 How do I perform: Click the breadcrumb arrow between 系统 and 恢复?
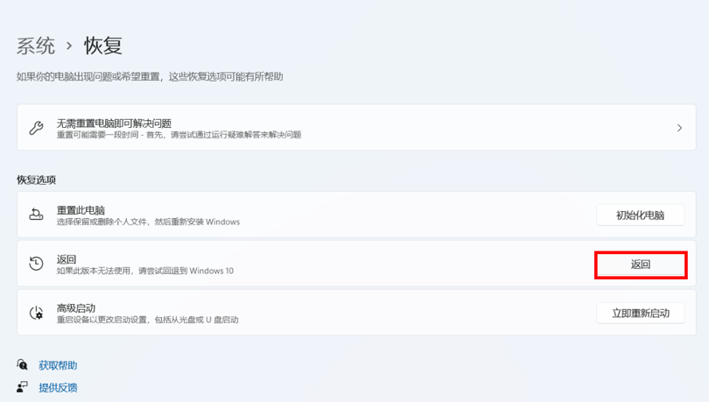click(69, 46)
